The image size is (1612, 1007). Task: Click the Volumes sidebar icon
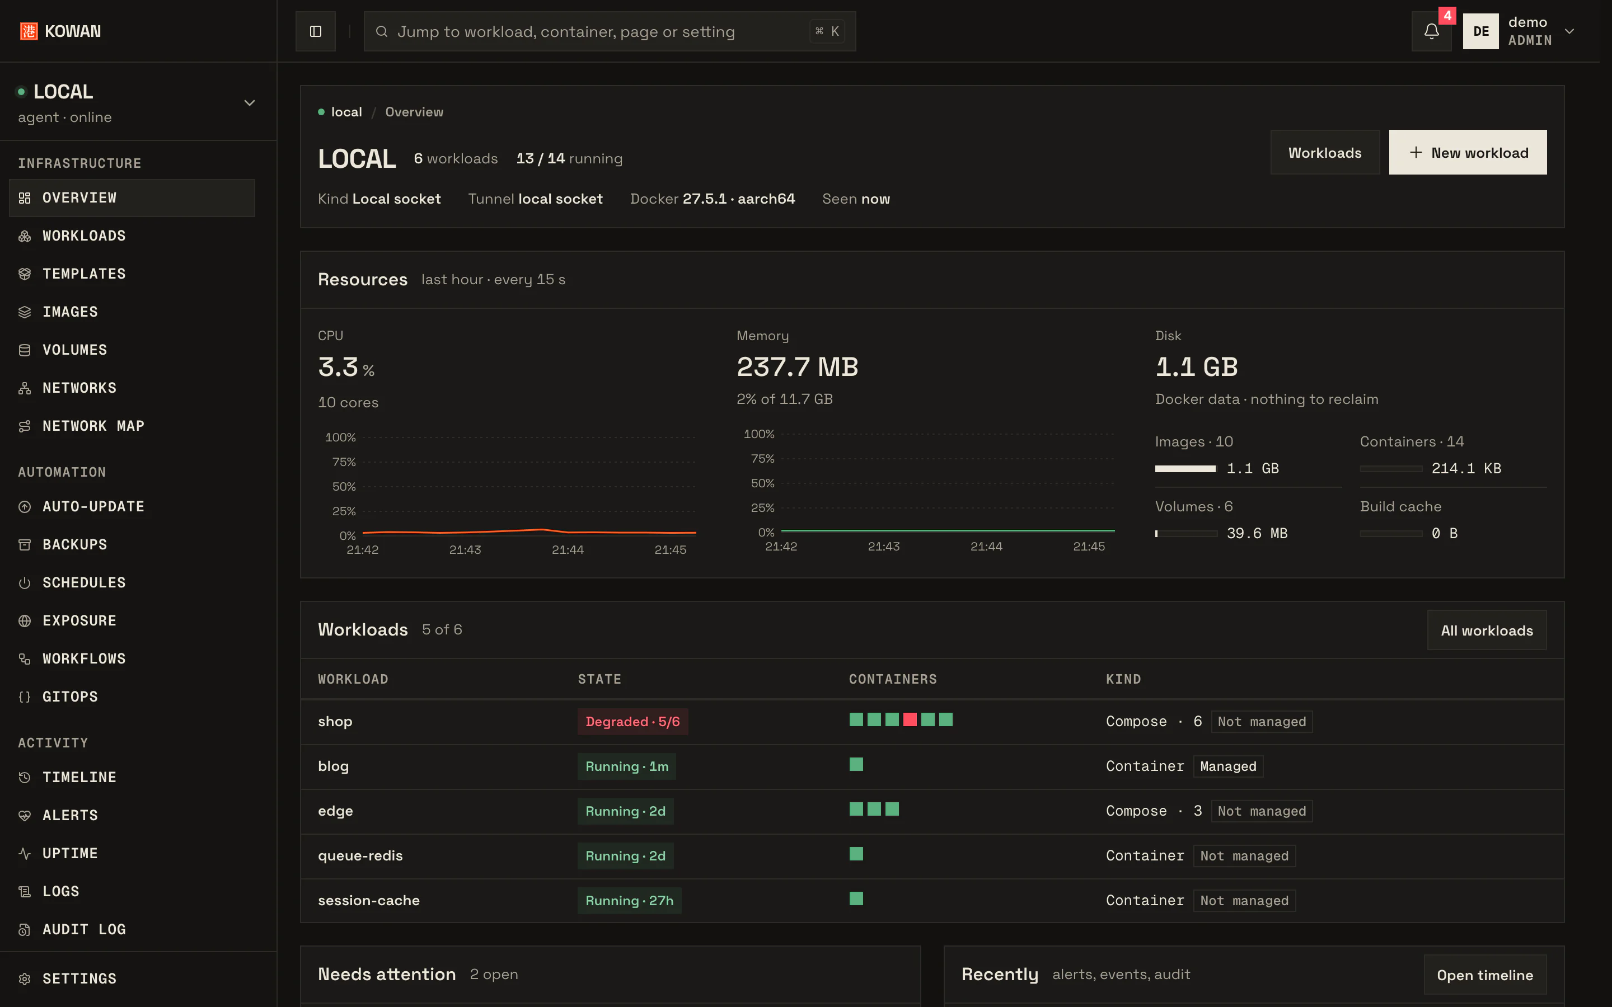(25, 350)
